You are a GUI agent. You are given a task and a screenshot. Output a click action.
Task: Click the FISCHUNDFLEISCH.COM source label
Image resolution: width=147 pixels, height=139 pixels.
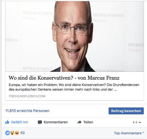pos(27,96)
